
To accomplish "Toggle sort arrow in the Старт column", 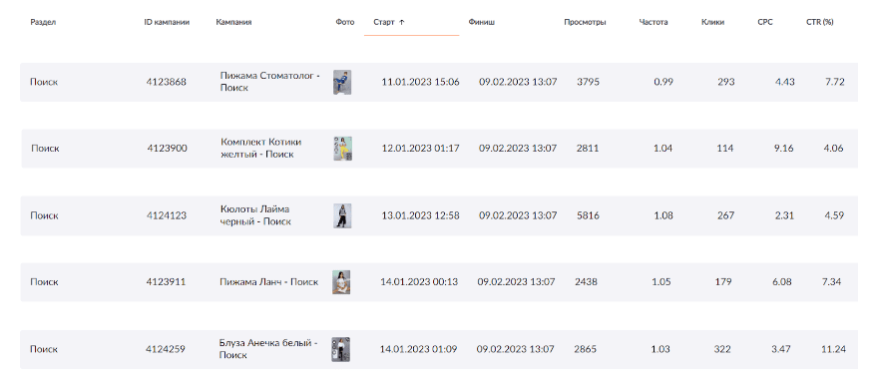I will click(401, 22).
